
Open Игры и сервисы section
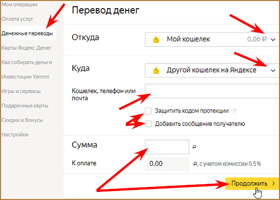[21, 91]
